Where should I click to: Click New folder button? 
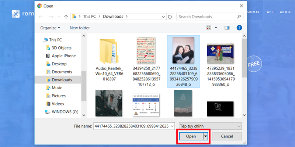pos(80,28)
